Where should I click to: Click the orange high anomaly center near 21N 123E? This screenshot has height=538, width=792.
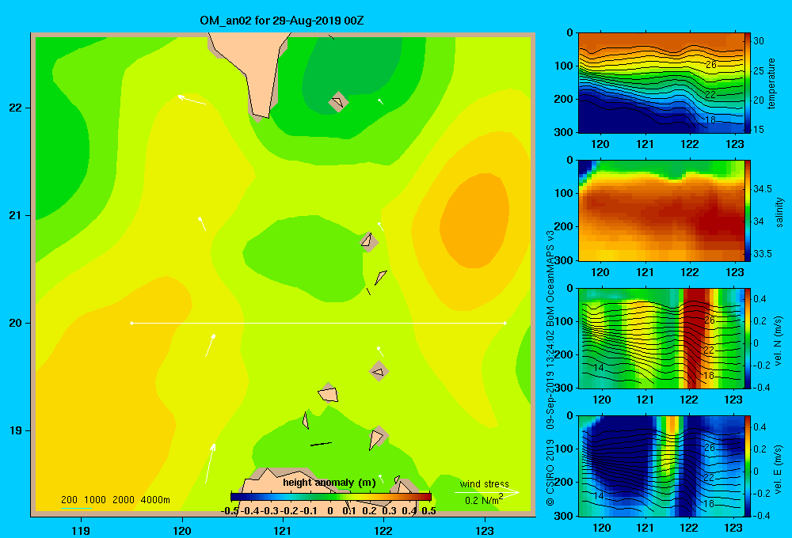474,220
